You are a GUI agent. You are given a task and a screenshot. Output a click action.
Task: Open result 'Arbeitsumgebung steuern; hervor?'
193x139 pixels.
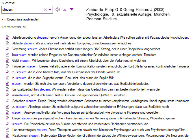pyautogui.click(x=101, y=37)
